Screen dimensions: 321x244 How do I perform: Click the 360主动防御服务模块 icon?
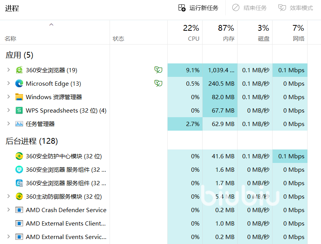19,196
